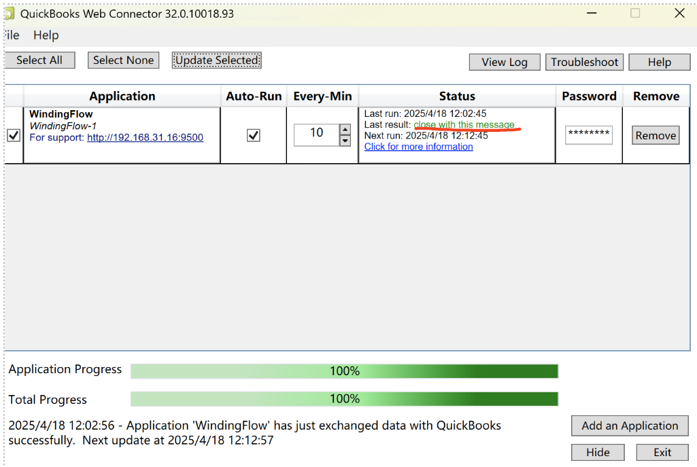Click the Auto-Run column header

tap(254, 97)
